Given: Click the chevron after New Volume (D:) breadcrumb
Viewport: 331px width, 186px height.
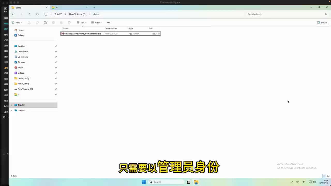Looking at the screenshot, I should (x=90, y=14).
